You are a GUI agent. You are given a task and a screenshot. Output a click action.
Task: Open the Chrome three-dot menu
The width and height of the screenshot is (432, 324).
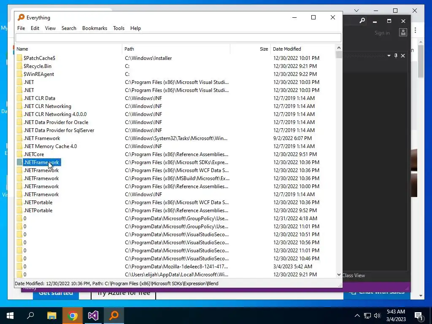[x=415, y=30]
